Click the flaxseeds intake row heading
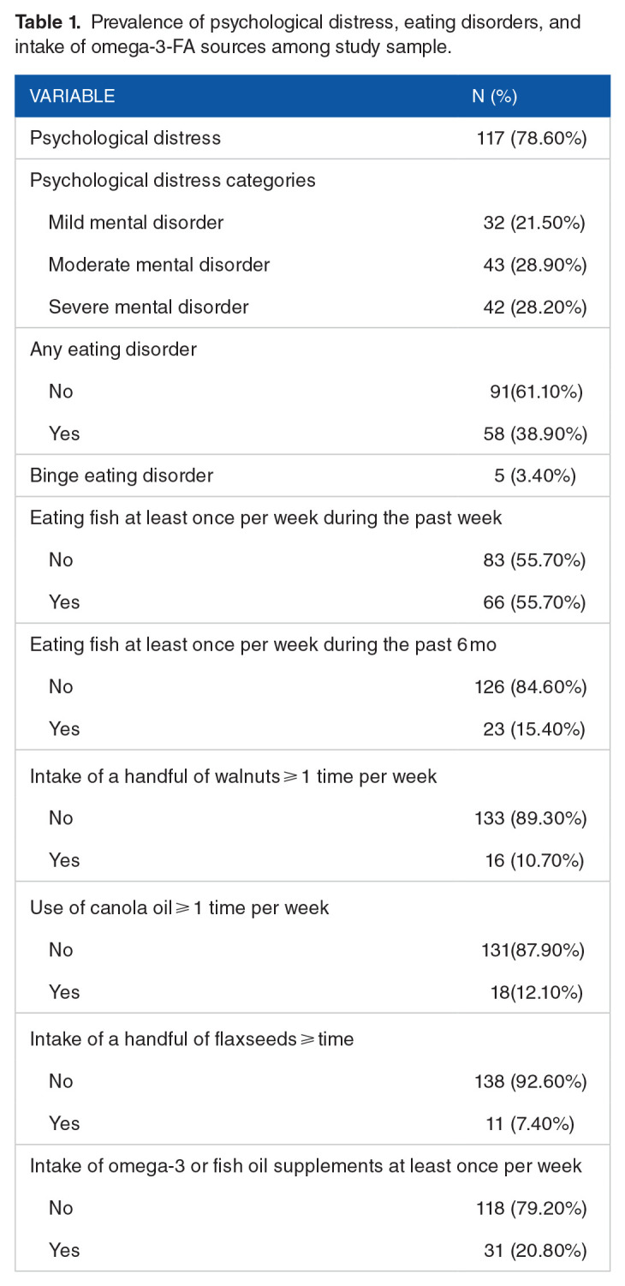This screenshot has height=1286, width=625. coord(192,1039)
